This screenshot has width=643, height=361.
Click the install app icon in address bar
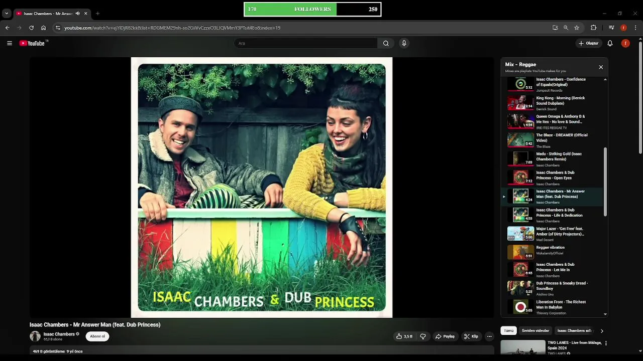click(555, 28)
